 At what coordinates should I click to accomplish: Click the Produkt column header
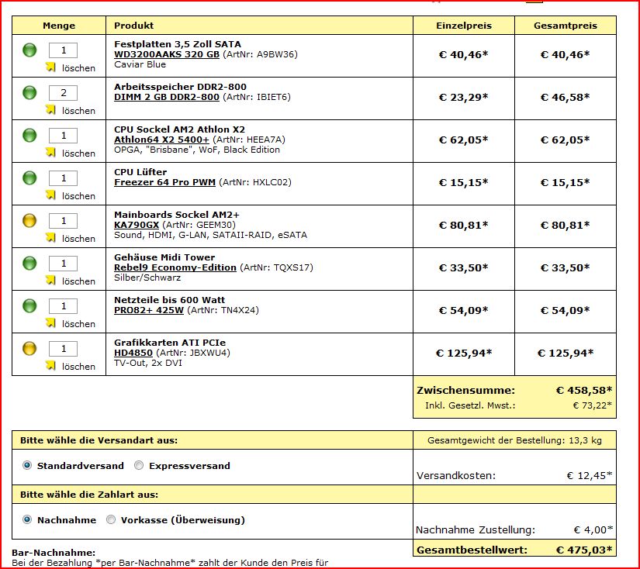click(134, 26)
